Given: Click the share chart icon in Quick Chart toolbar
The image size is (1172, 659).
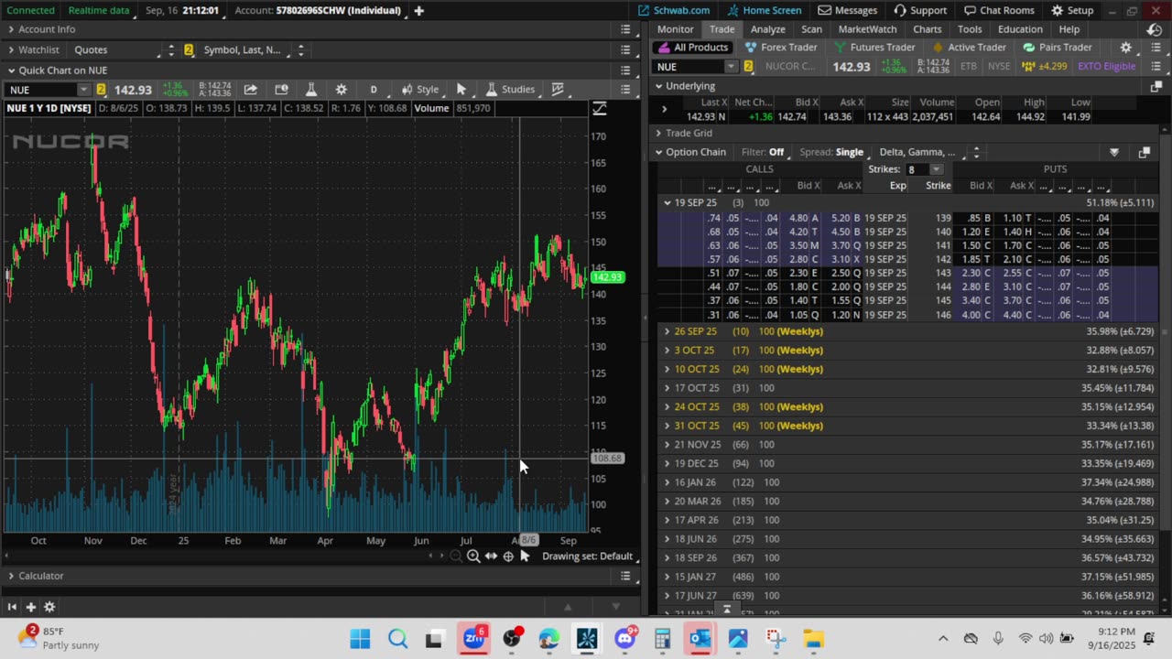Looking at the screenshot, I should point(250,90).
